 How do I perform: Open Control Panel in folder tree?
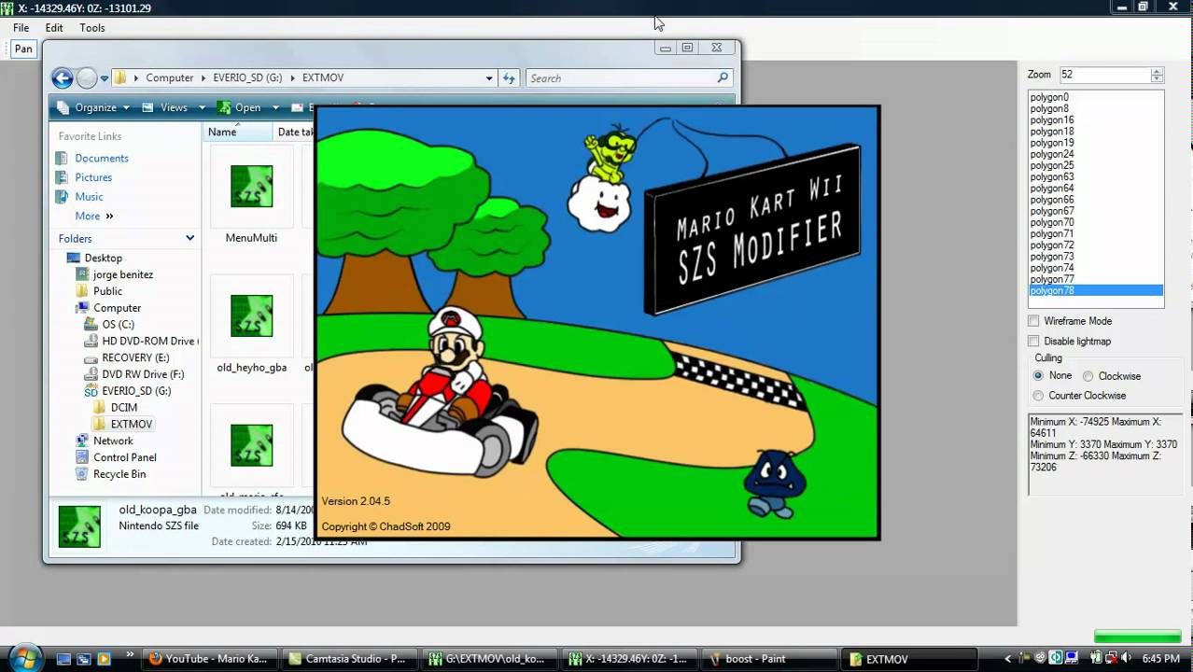click(x=124, y=458)
